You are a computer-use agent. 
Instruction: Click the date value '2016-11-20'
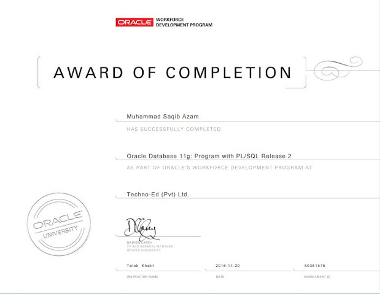tap(228, 266)
